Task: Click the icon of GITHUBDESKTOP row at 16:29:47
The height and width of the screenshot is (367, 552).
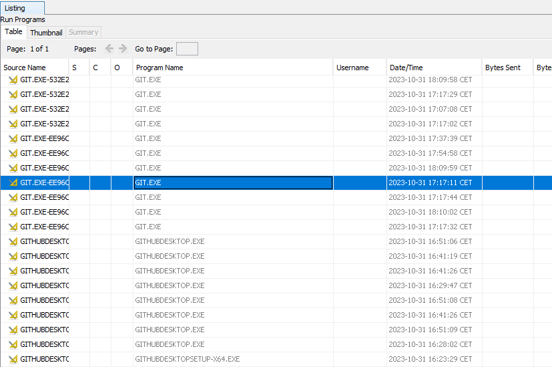Action: click(13, 285)
